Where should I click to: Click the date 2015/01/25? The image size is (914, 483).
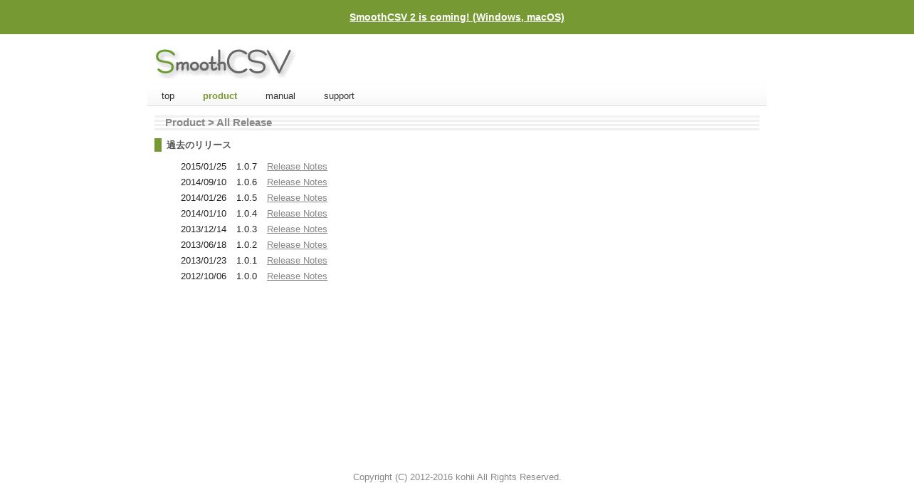click(x=204, y=167)
